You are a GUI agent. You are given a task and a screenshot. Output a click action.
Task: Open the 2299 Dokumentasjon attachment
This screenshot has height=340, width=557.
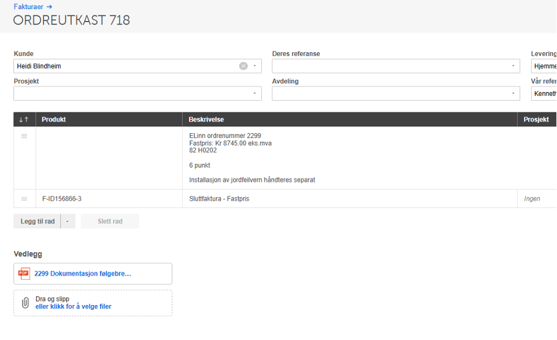pyautogui.click(x=83, y=274)
